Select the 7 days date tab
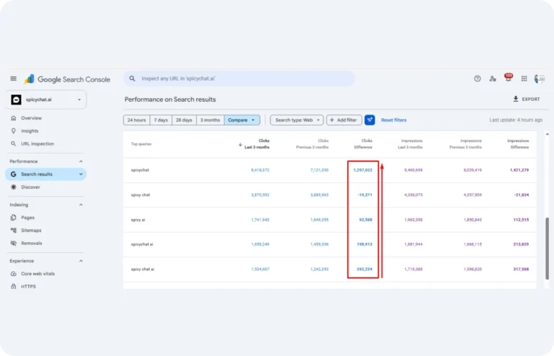 (x=161, y=120)
